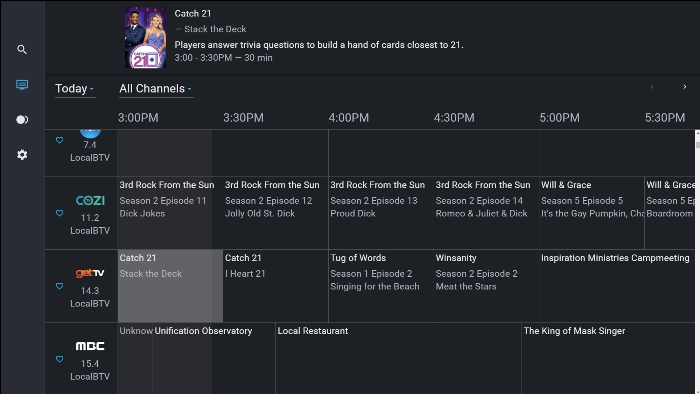700x394 pixels.
Task: Toggle favorite for COZI 11.2 channel
Action: 59,213
